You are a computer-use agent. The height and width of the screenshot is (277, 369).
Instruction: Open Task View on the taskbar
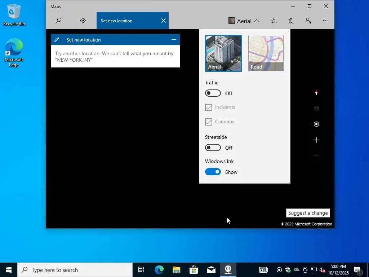click(x=141, y=270)
